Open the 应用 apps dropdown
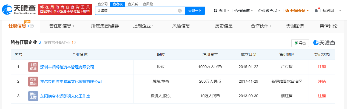 (x=221, y=11)
